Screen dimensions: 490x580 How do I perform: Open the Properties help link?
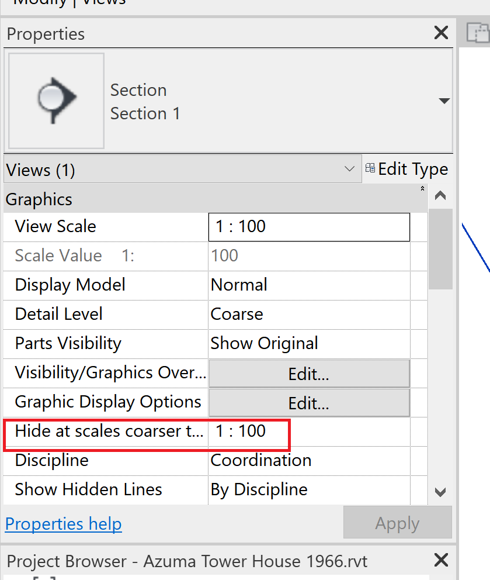(x=63, y=524)
